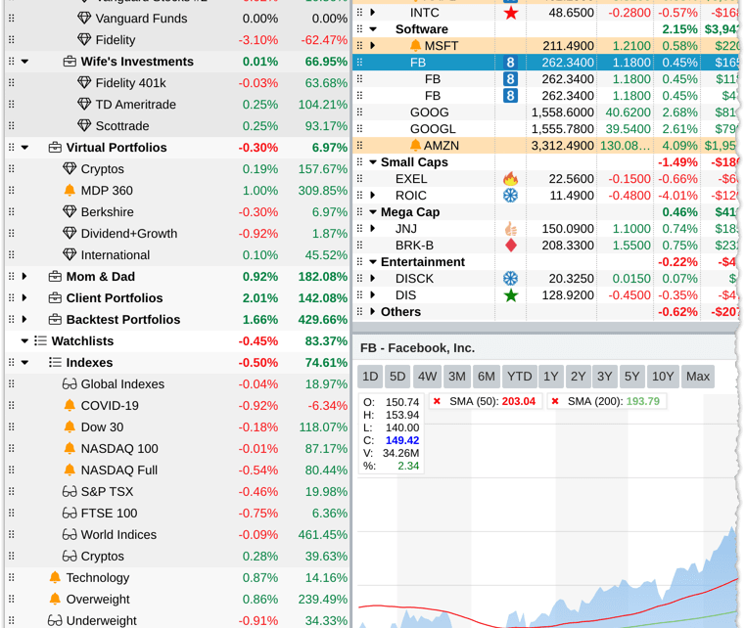Click the green star icon on DIS row

point(510,295)
